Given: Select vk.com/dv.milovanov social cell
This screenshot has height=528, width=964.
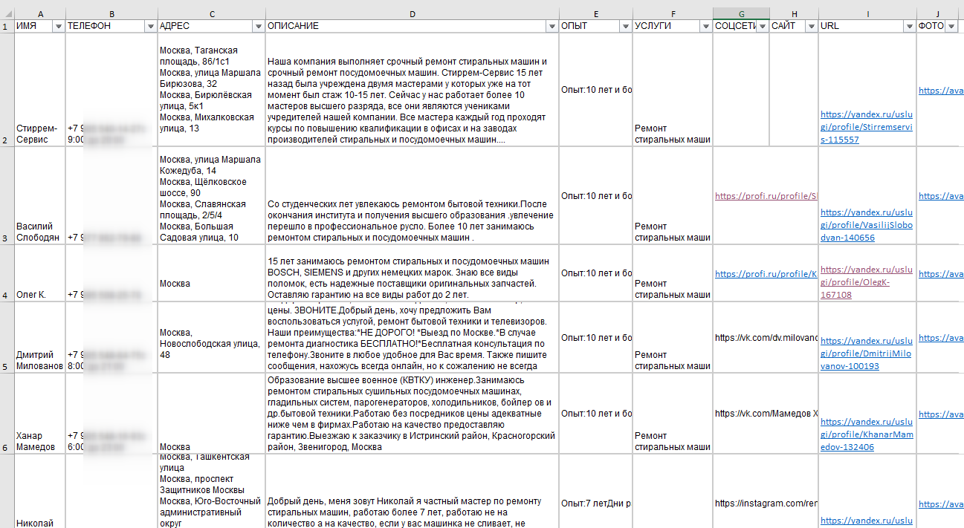Looking at the screenshot, I should [766, 337].
